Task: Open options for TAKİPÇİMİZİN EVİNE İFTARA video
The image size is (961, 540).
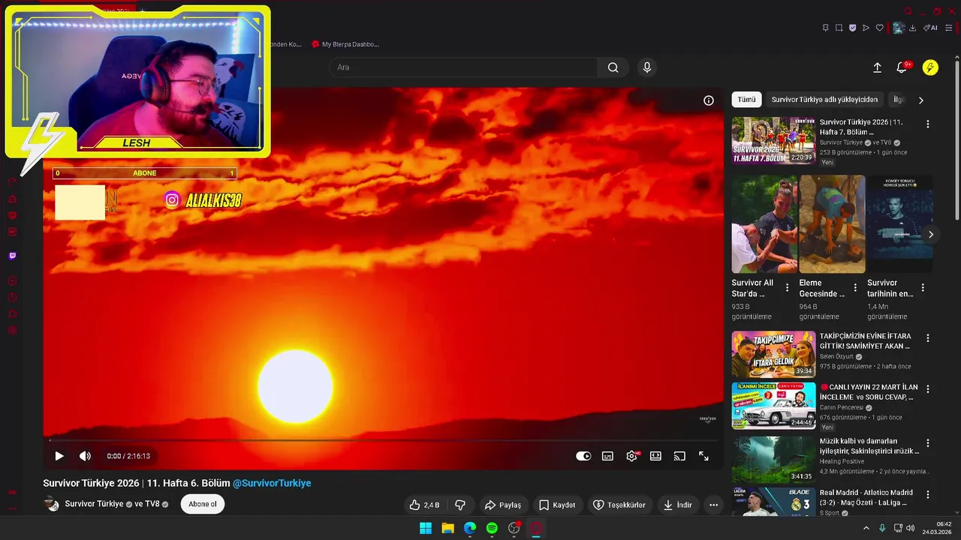Action: coord(927,339)
